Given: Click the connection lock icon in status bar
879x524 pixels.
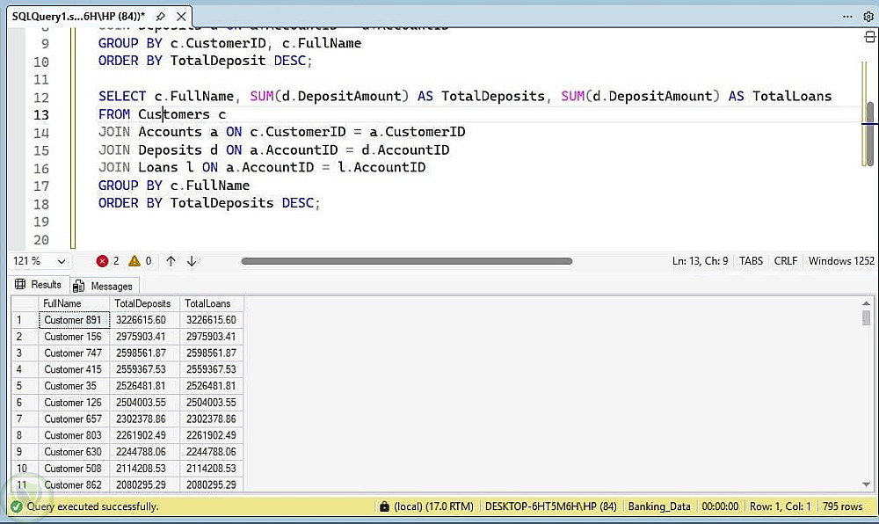Looking at the screenshot, I should click(x=384, y=506).
